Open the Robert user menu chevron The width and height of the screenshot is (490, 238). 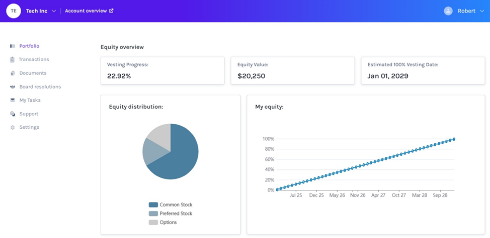(x=482, y=11)
